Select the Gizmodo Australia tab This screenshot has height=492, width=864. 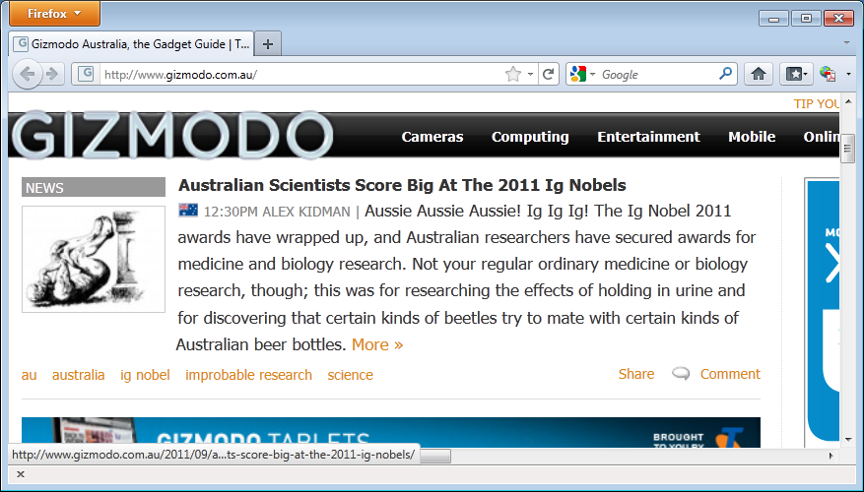[x=131, y=43]
